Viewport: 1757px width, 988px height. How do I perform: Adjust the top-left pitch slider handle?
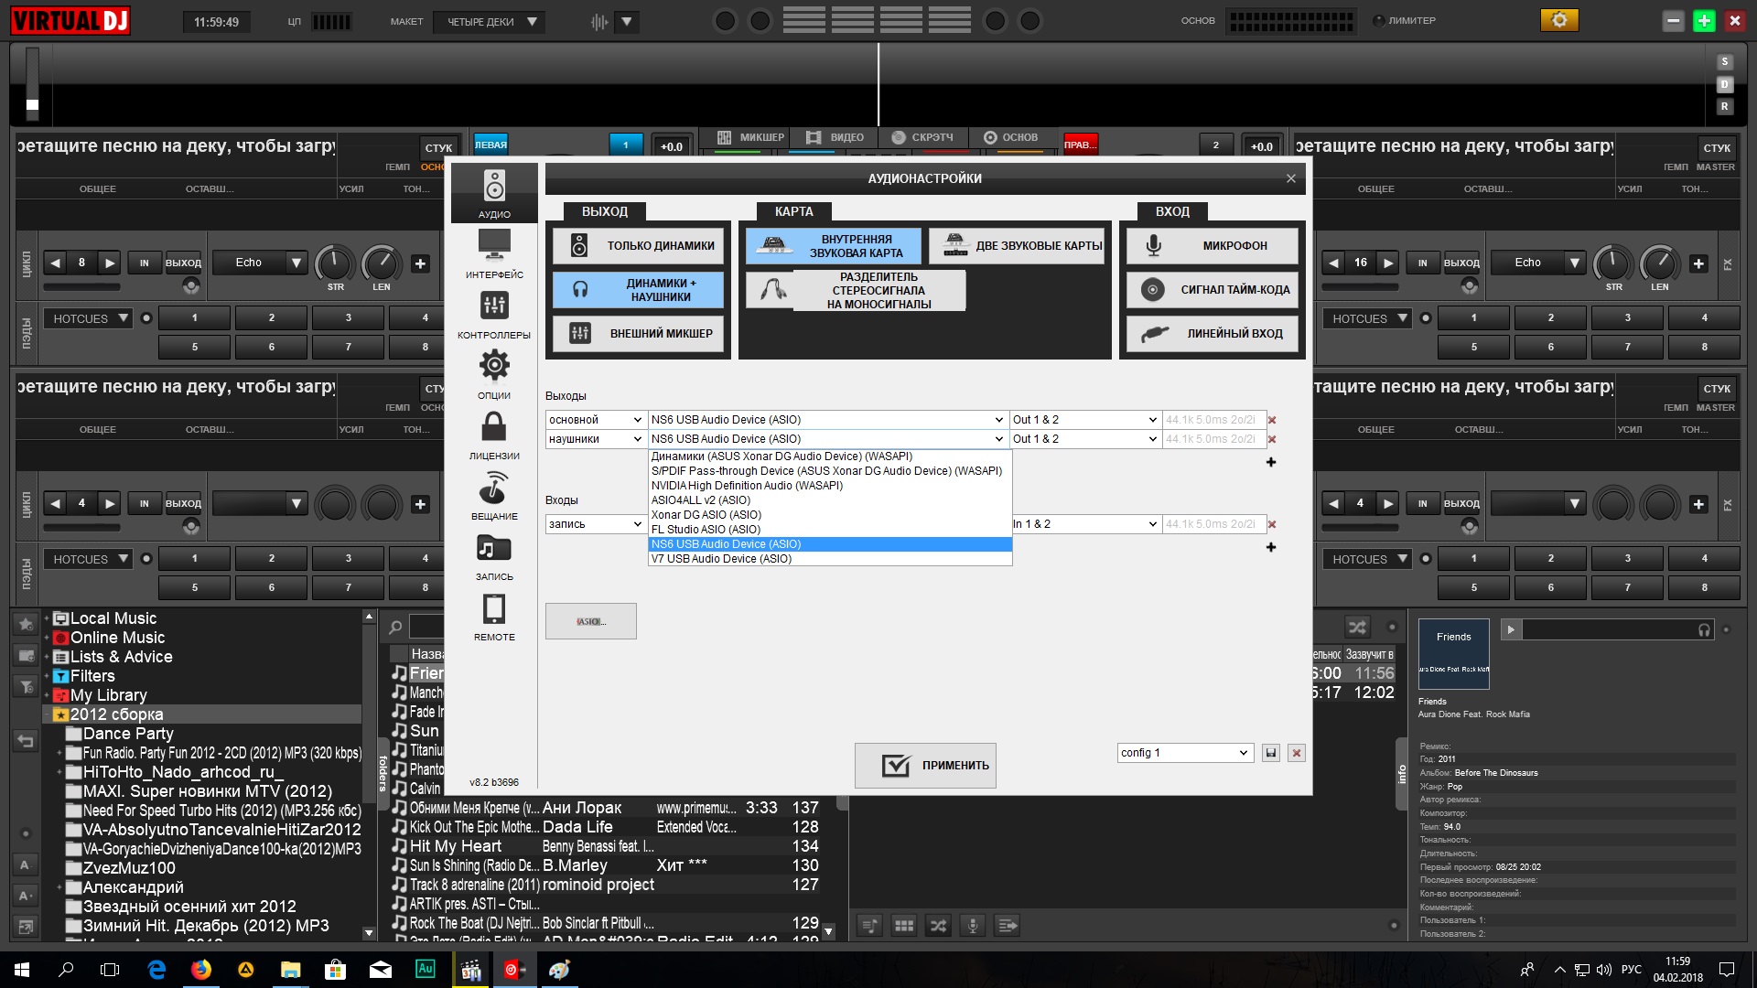tap(33, 104)
